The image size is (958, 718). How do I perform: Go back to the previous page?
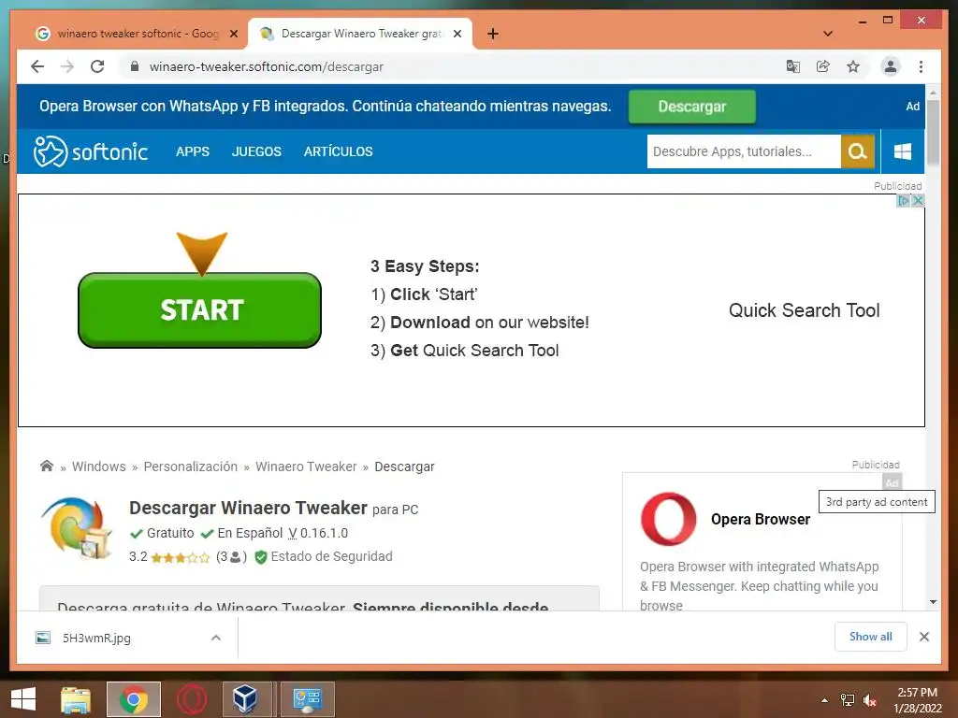[37, 66]
